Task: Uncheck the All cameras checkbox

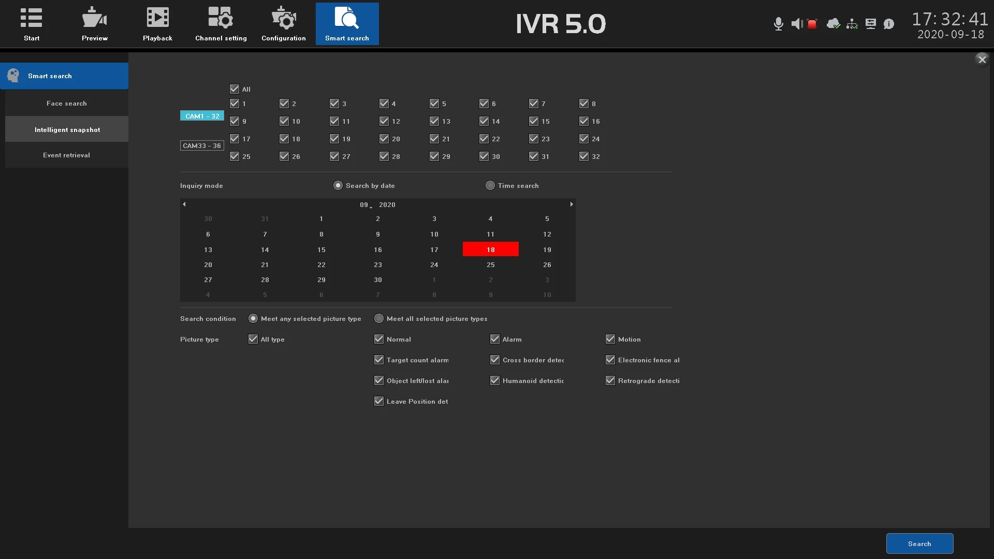Action: [x=235, y=89]
